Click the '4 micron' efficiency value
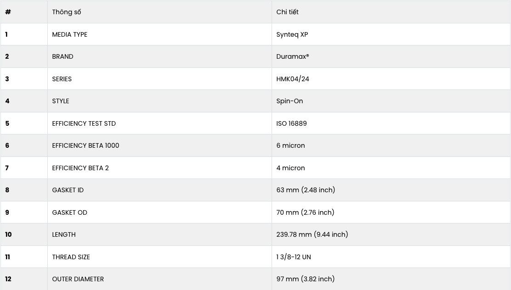This screenshot has height=290, width=511. [x=290, y=168]
